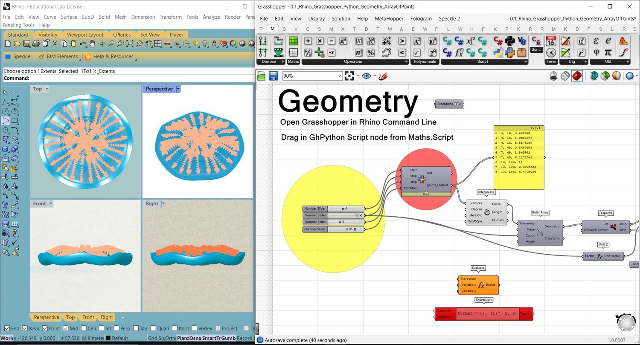640x345 pixels.
Task: Select the Polyline tool in Rhino sidebar
Action: (6, 103)
